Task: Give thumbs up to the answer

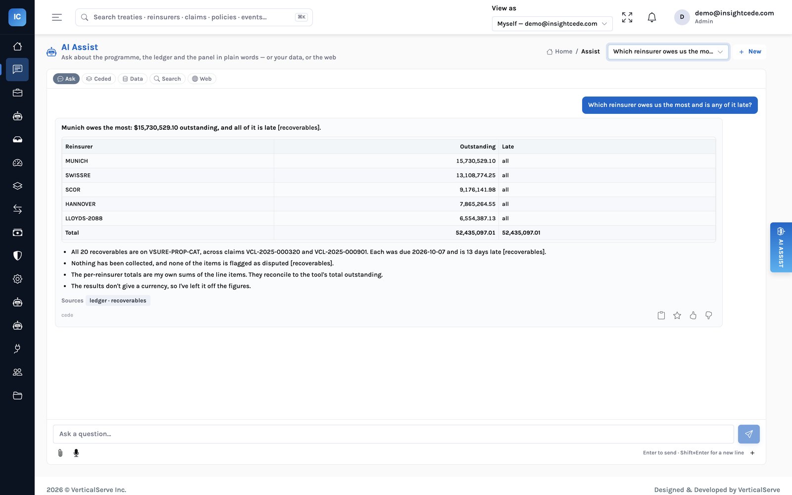Action: pos(693,315)
